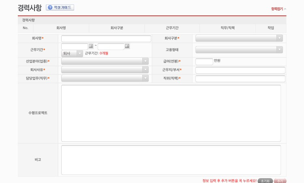
Task: Click the 근무지/부서 input field
Action: coord(240,70)
